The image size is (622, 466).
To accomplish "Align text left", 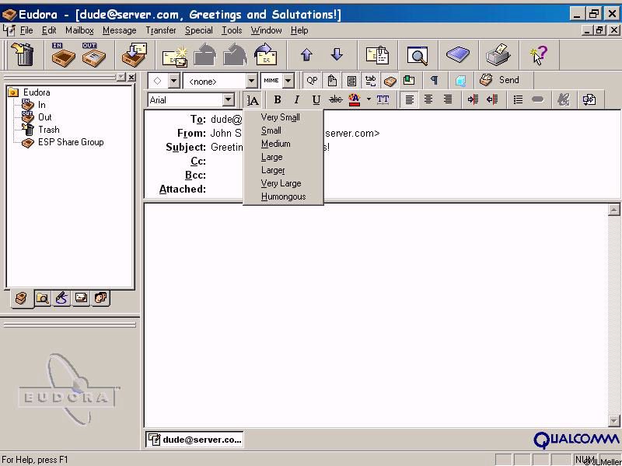I will (409, 99).
